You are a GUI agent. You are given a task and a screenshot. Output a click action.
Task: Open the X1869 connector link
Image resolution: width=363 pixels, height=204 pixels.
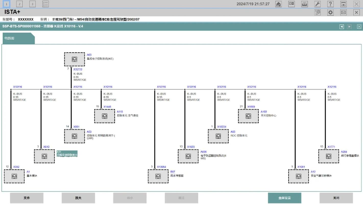tap(251, 107)
